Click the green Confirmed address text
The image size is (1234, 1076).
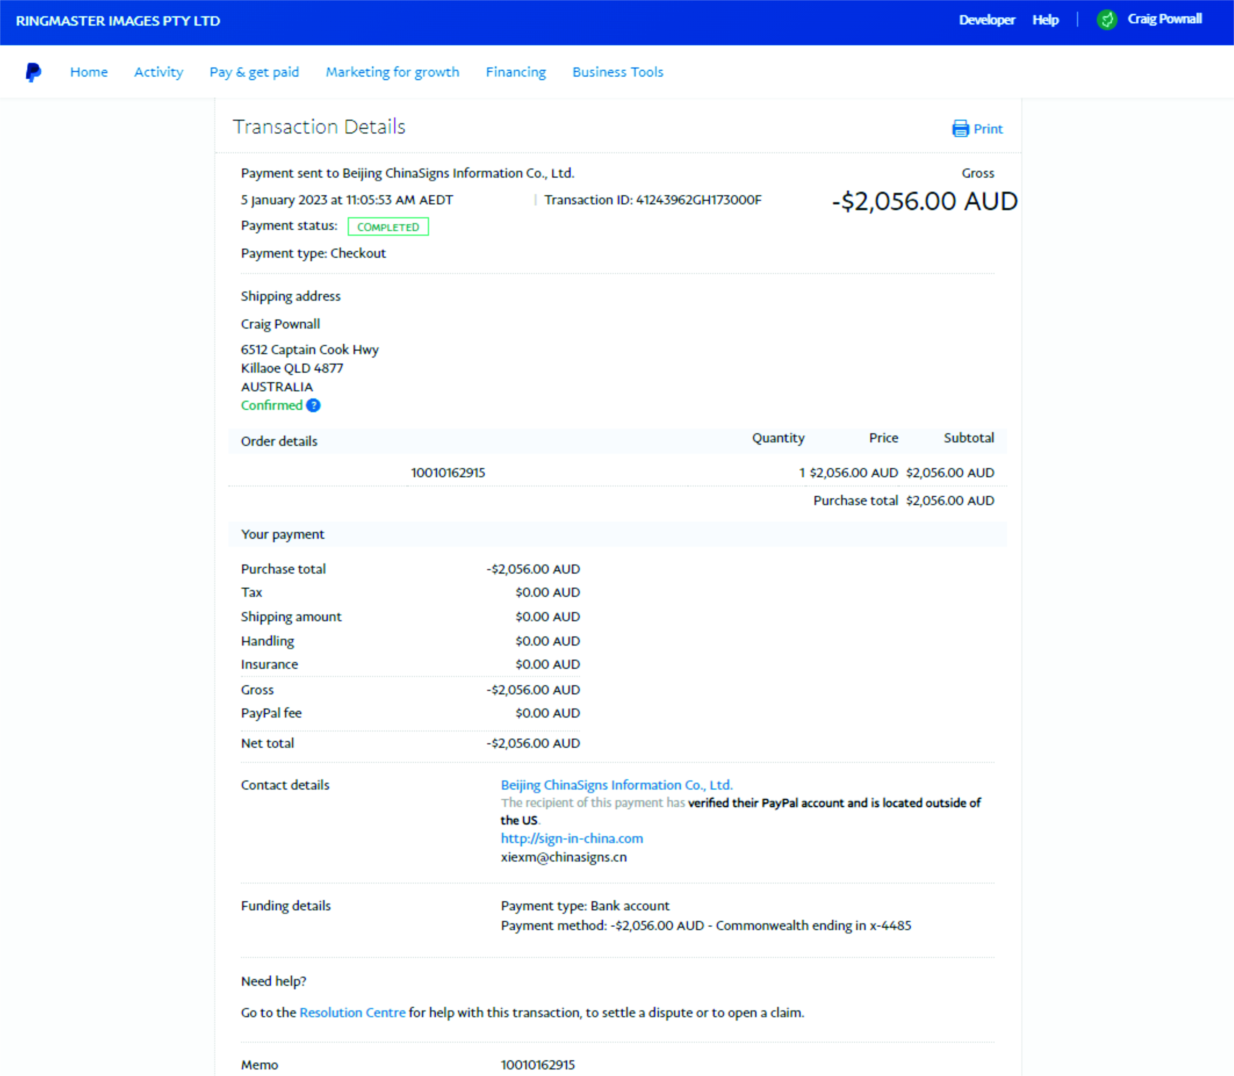pyautogui.click(x=271, y=405)
